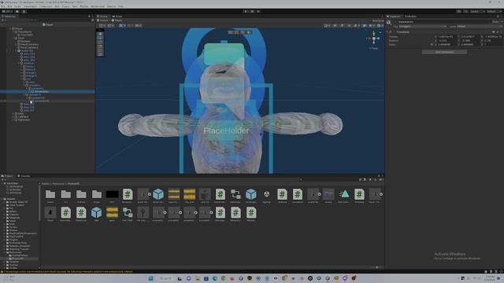Image resolution: width=504 pixels, height=283 pixels.
Task: Select the highlighted blue row in the Hierarchy
Action: (47, 92)
